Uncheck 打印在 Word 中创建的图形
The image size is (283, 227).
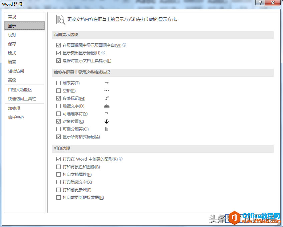pos(58,159)
